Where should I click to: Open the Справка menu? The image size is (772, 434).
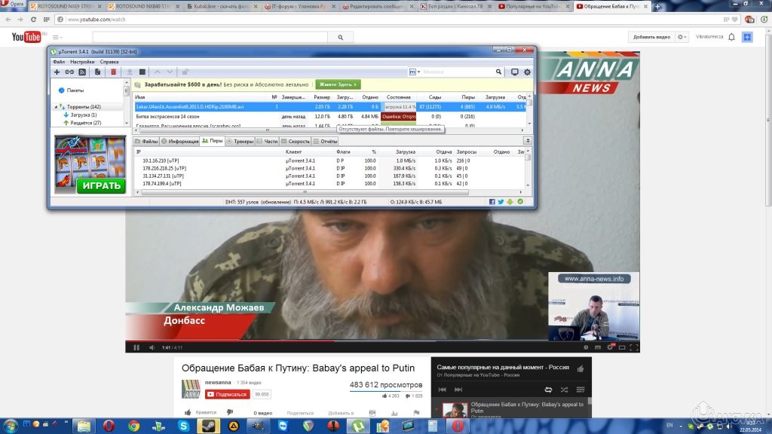coord(109,62)
